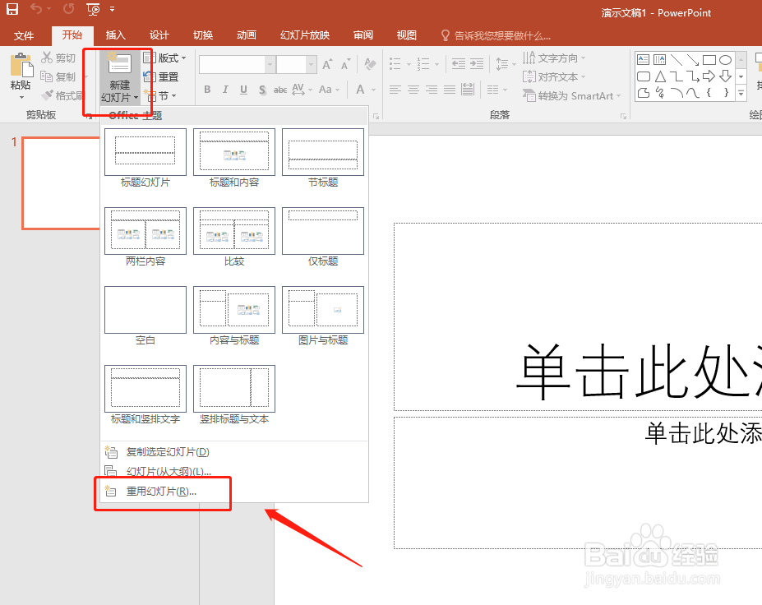Open the 设计 ribbon tab
The width and height of the screenshot is (762, 605).
tap(159, 35)
